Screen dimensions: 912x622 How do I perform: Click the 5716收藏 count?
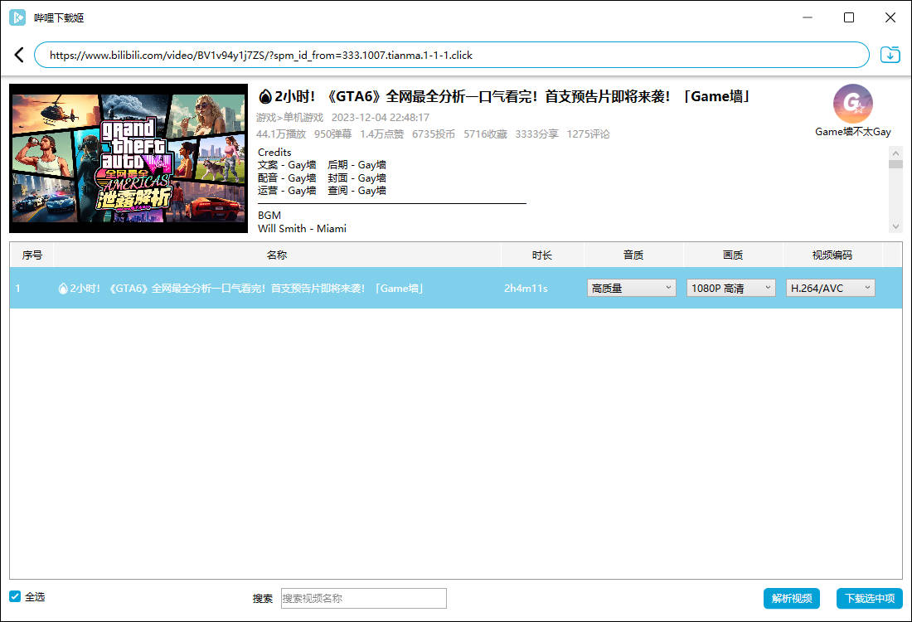(485, 134)
